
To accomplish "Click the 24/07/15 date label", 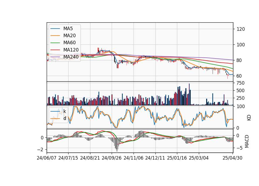I will pyautogui.click(x=68, y=158).
